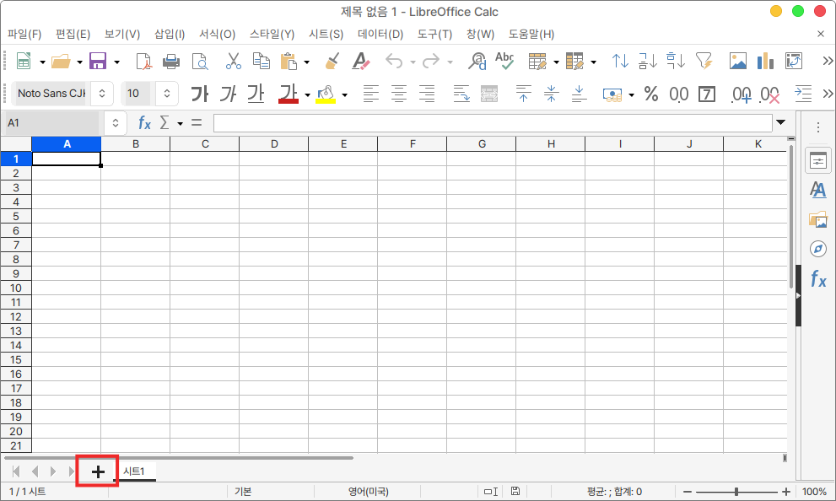
Task: Open the Navigator compass in sidebar
Action: tap(817, 249)
